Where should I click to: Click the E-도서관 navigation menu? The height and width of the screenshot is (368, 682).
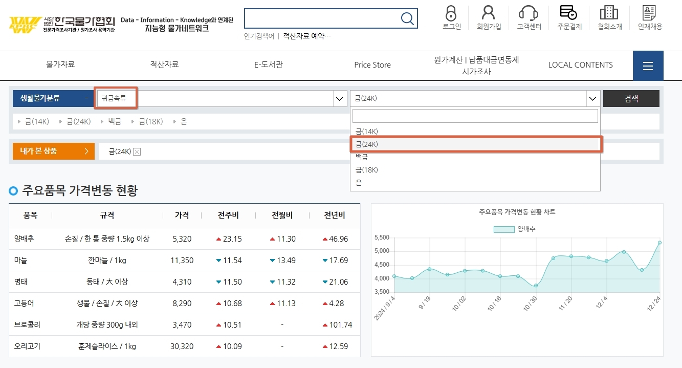(x=268, y=64)
